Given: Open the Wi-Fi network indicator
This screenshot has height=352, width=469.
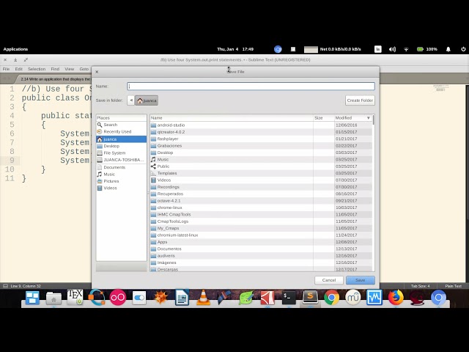Looking at the screenshot, I should tap(406, 49).
